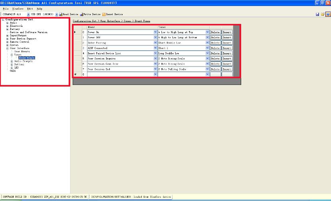Image resolution: width=331 pixels, height=201 pixels.
Task: Collapse the User Interface tree node
Action: coord(7,48)
